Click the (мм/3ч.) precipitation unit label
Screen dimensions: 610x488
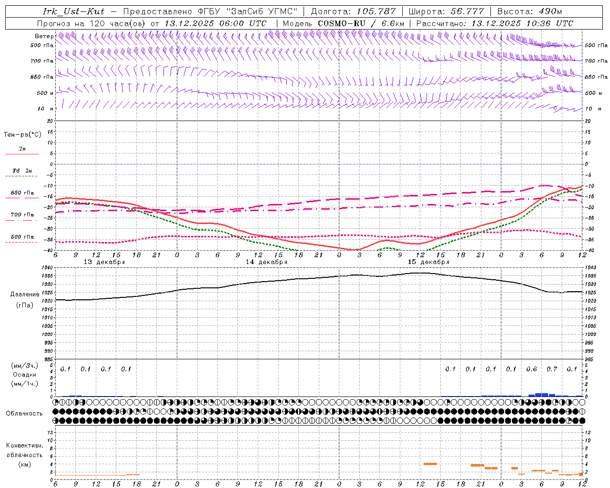coord(25,366)
